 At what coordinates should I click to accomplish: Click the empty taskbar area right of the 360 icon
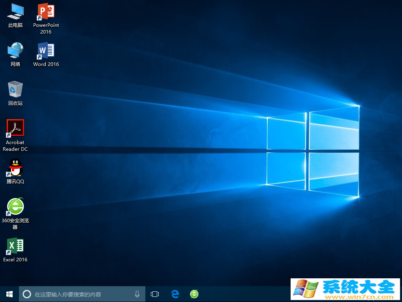[x=245, y=294]
